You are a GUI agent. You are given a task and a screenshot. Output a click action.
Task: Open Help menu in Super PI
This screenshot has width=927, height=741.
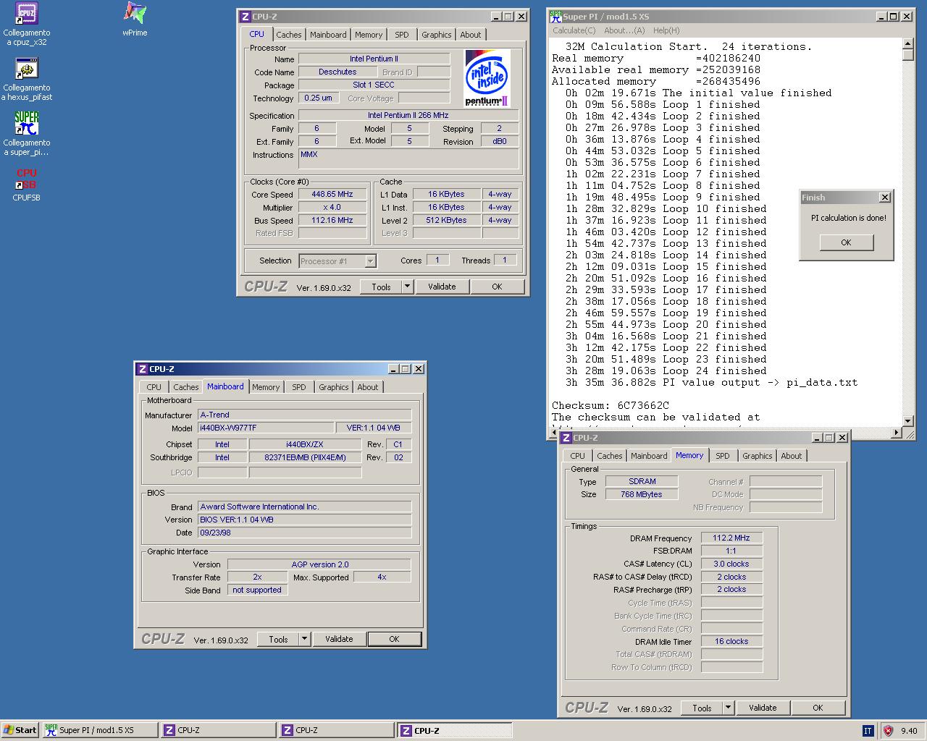point(666,30)
